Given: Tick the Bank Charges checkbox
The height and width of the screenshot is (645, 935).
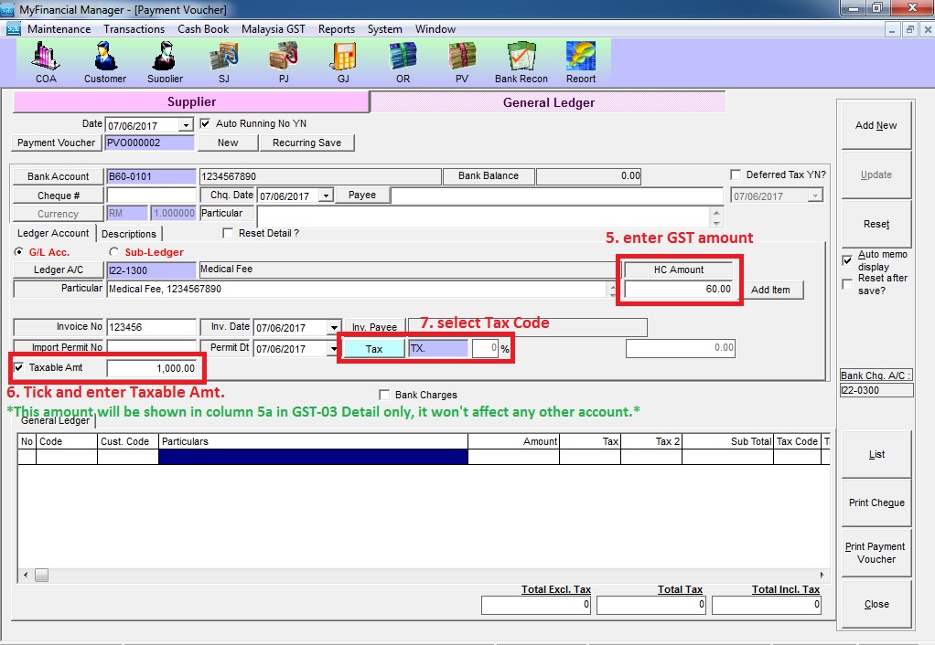Looking at the screenshot, I should pyautogui.click(x=384, y=395).
